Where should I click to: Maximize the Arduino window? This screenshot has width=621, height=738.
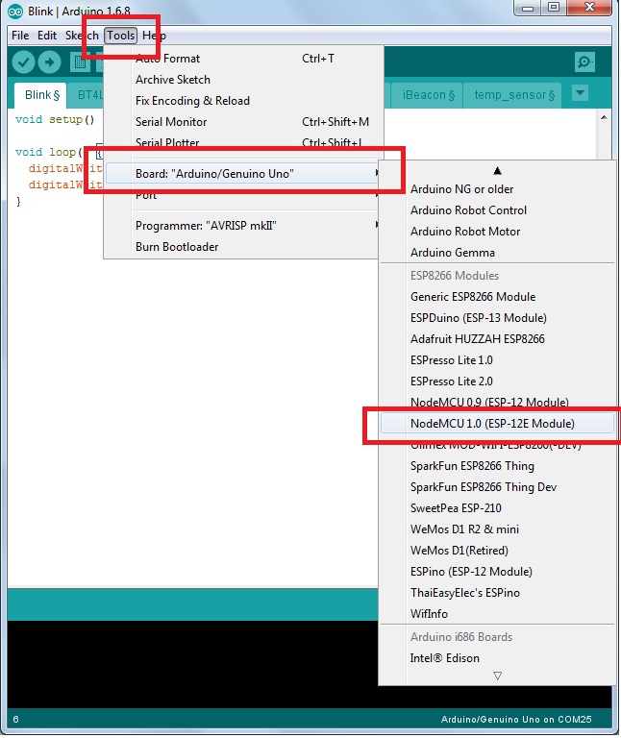[554, 8]
